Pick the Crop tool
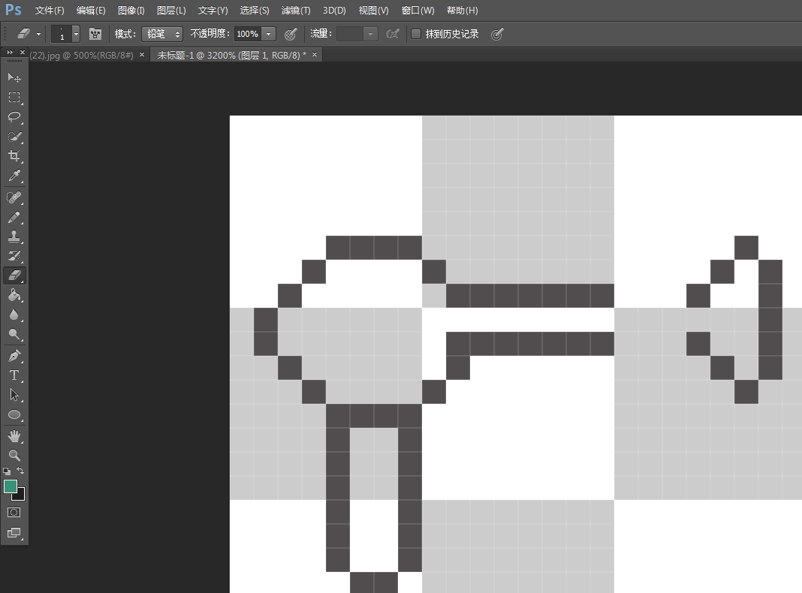The width and height of the screenshot is (802, 593). 14,156
